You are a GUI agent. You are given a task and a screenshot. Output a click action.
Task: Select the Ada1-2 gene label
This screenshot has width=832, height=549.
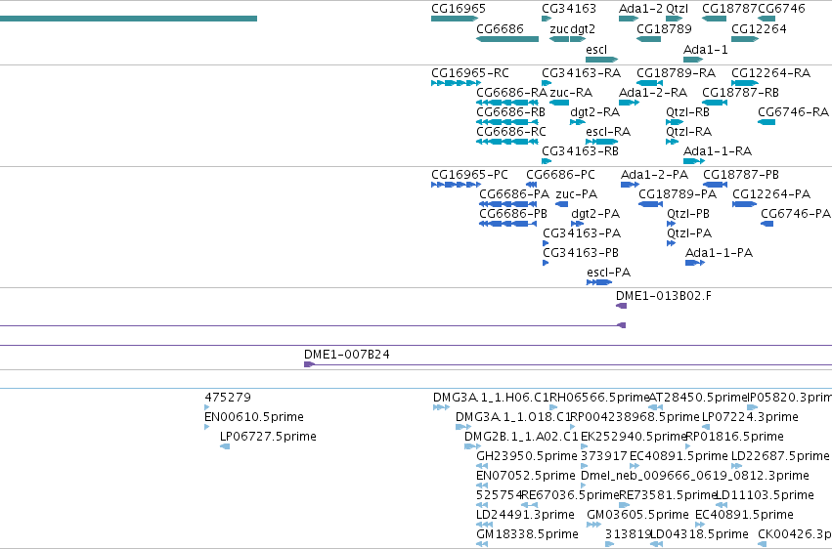point(641,9)
